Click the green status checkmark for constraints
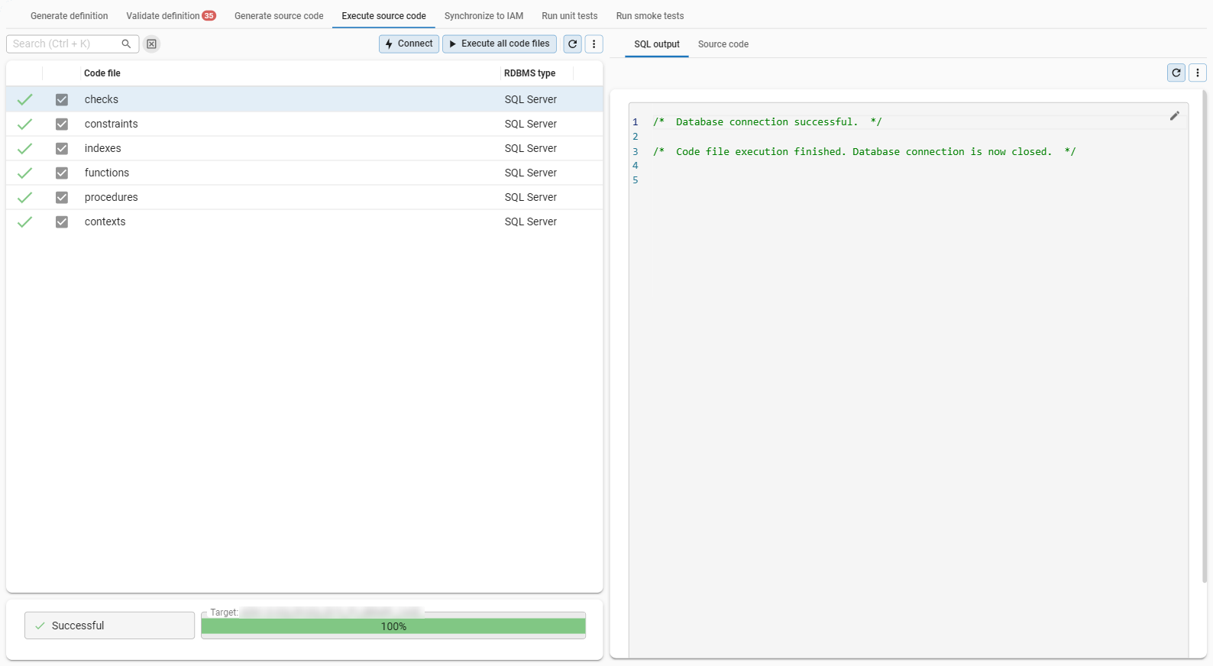This screenshot has width=1213, height=666. tap(25, 124)
